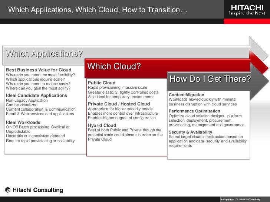Click 'Which applications require scale?' line
This screenshot has width=270, height=202.
pyautogui.click(x=35, y=79)
